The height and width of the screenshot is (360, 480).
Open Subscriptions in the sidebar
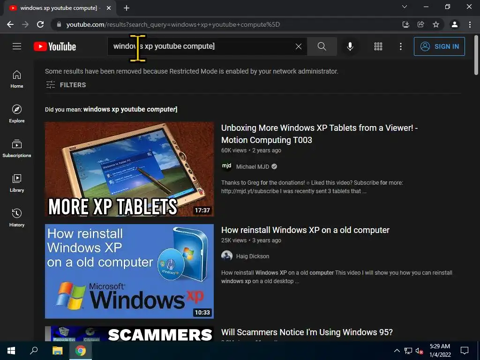[17, 149]
